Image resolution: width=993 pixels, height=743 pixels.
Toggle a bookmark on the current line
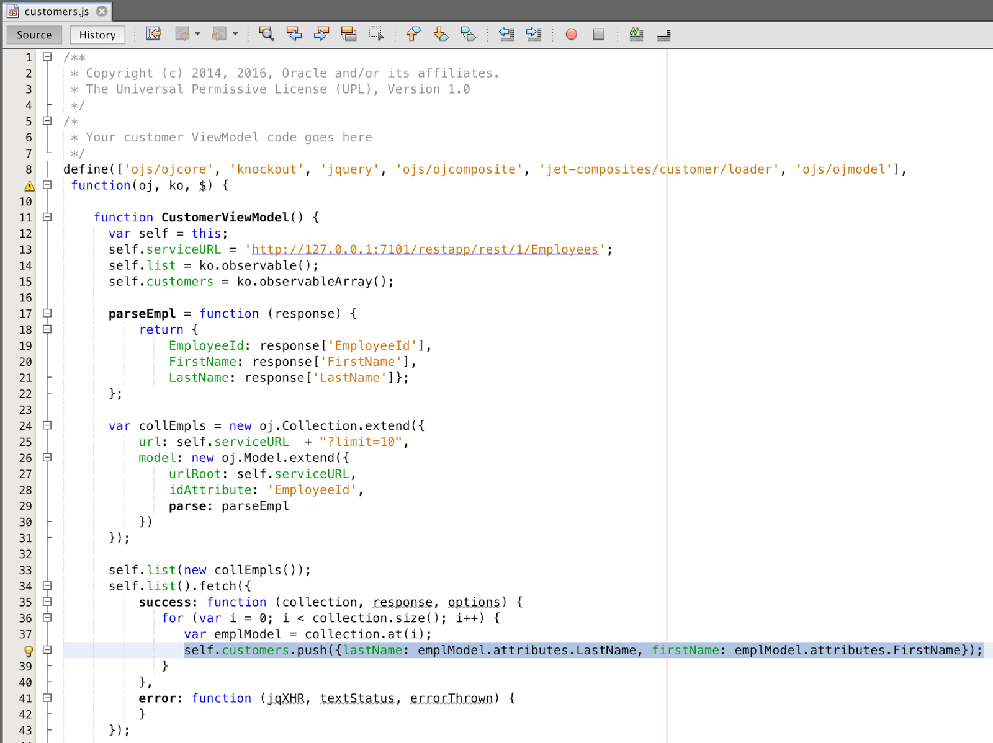(x=469, y=34)
